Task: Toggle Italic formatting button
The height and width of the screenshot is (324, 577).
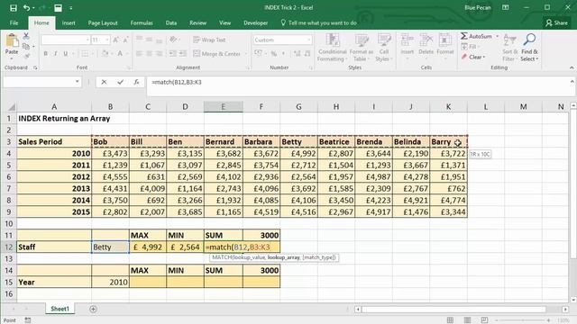Action: pos(56,54)
